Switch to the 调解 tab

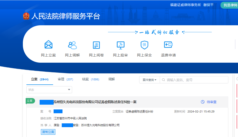click(x=112, y=79)
